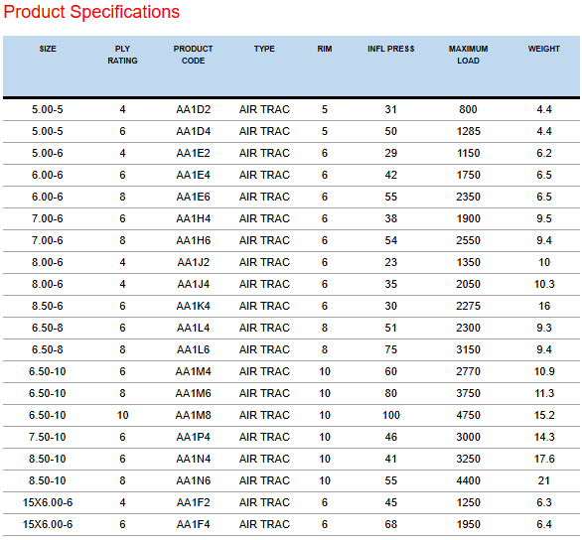Select product code AA1D2
The image size is (582, 540).
(193, 109)
